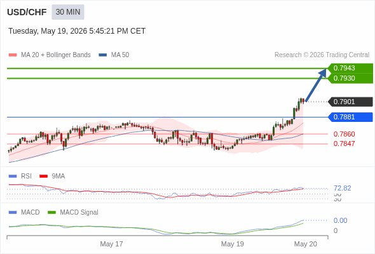Click the 72.82 RSI value label

click(x=343, y=188)
